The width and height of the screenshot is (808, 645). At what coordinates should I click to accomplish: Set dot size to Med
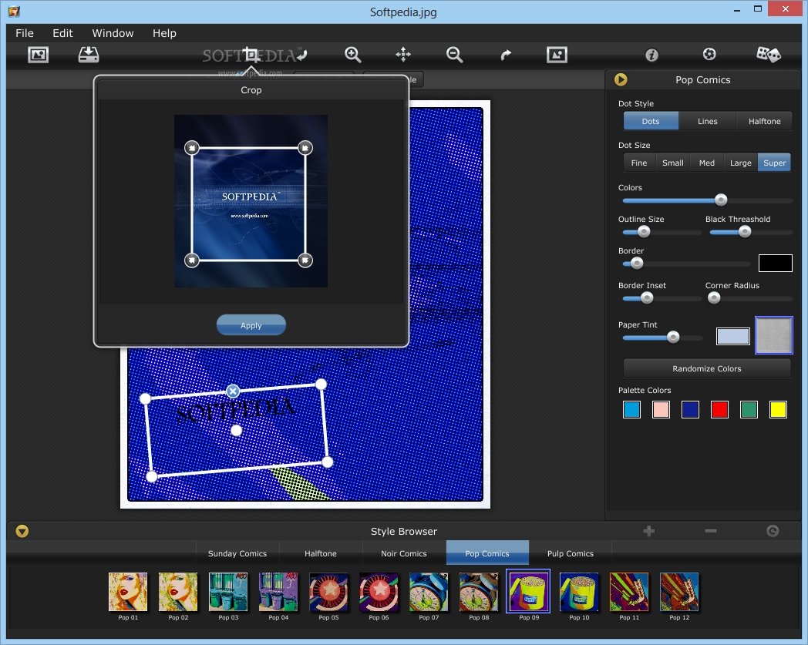706,163
